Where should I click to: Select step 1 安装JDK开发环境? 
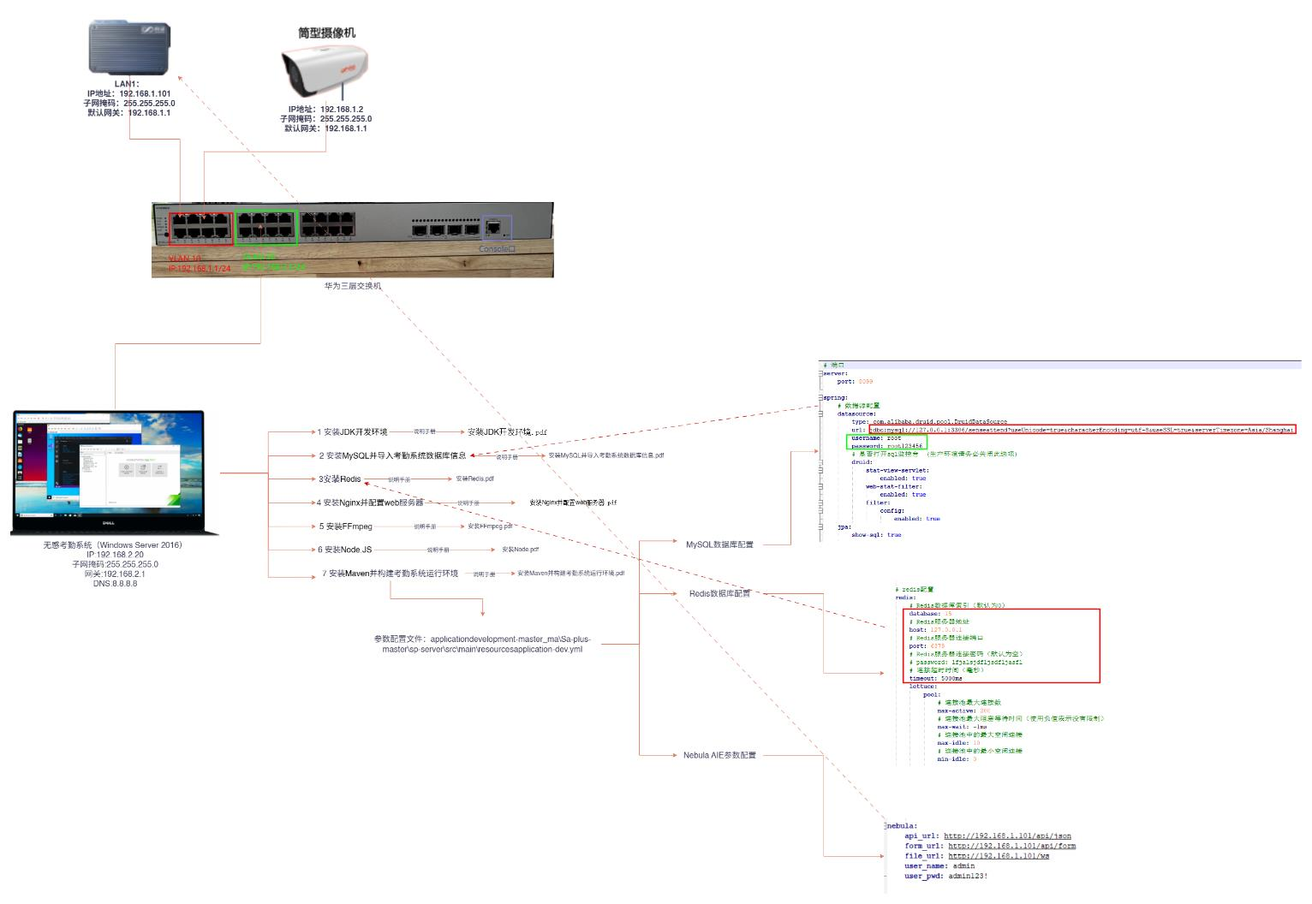coord(352,432)
